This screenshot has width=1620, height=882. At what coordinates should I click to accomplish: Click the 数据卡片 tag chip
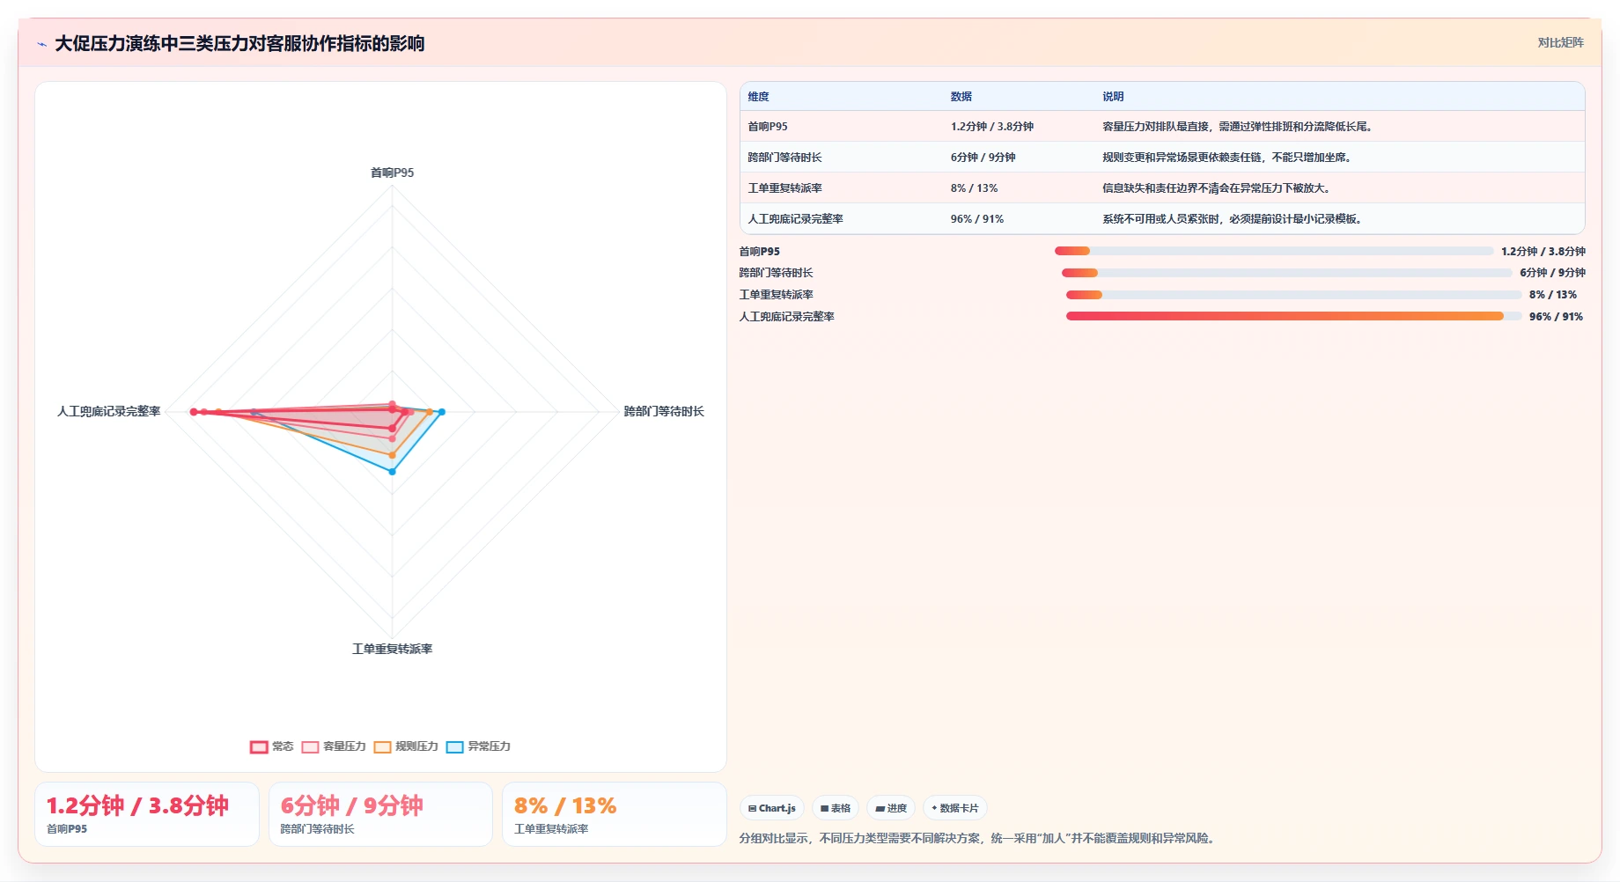pyautogui.click(x=955, y=808)
